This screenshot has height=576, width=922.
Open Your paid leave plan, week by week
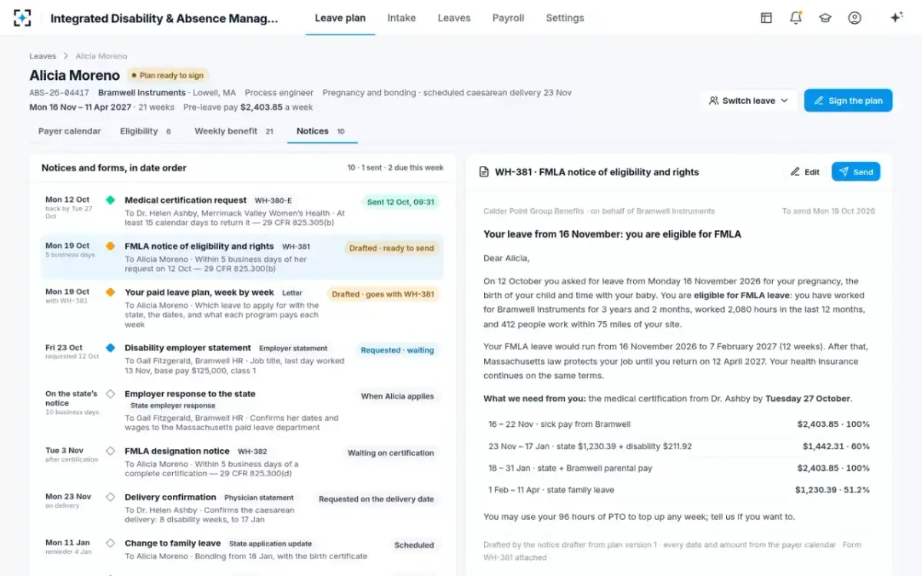click(x=242, y=307)
